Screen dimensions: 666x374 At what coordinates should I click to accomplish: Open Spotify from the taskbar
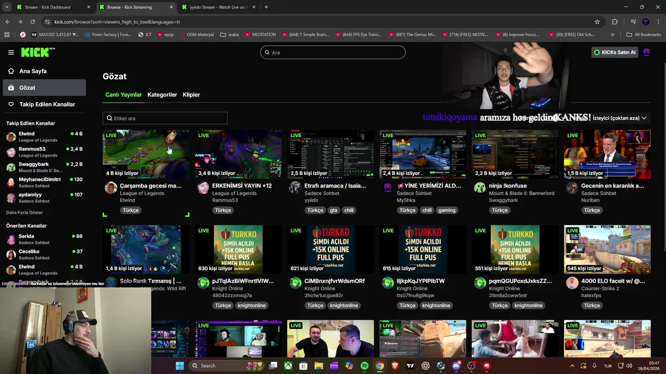pos(364,366)
